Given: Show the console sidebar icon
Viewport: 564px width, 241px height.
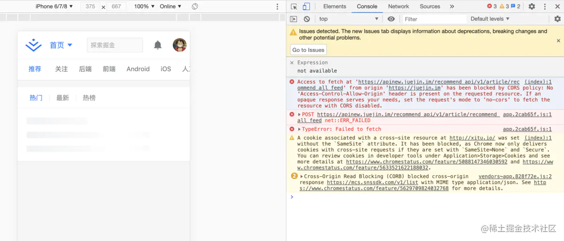Looking at the screenshot, I should [x=293, y=19].
